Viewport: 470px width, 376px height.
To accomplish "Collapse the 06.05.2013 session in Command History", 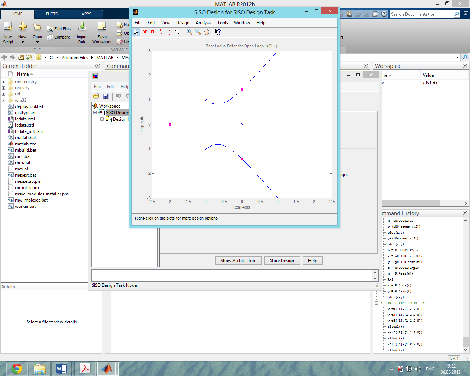I will pyautogui.click(x=376, y=303).
